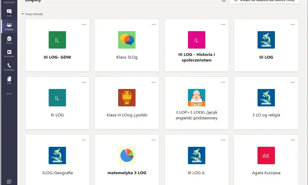Open Kalendarz in the sidebar
The width and height of the screenshot is (308, 185).
pyautogui.click(x=9, y=53)
